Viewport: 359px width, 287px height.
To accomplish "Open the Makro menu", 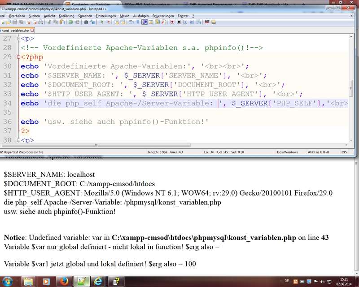I will tap(124, 16).
